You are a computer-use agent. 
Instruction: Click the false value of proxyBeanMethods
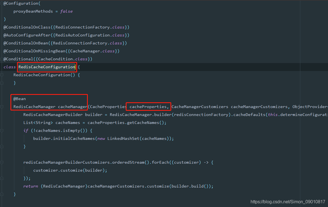click(66, 11)
